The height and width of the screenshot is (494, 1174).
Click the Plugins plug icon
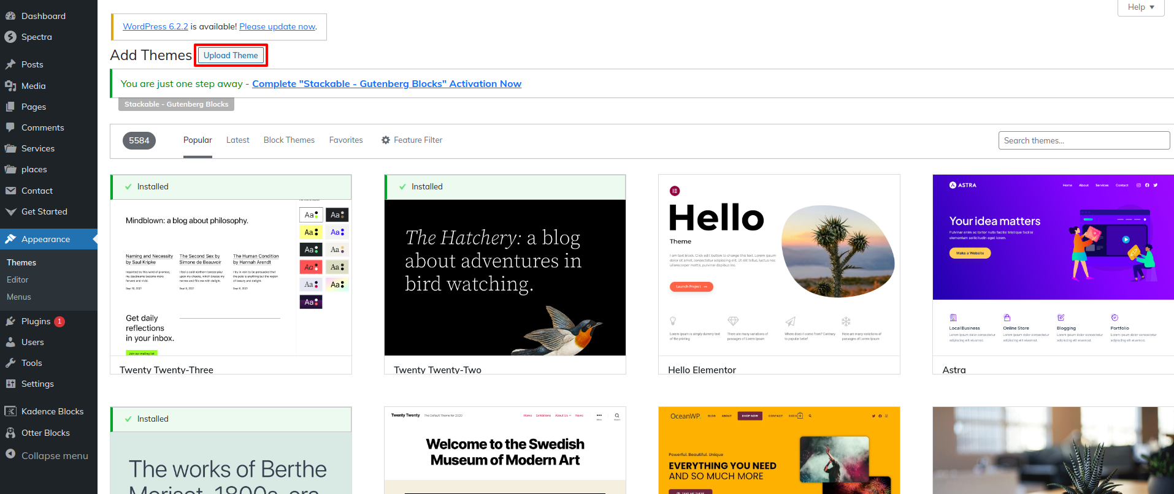pos(10,321)
